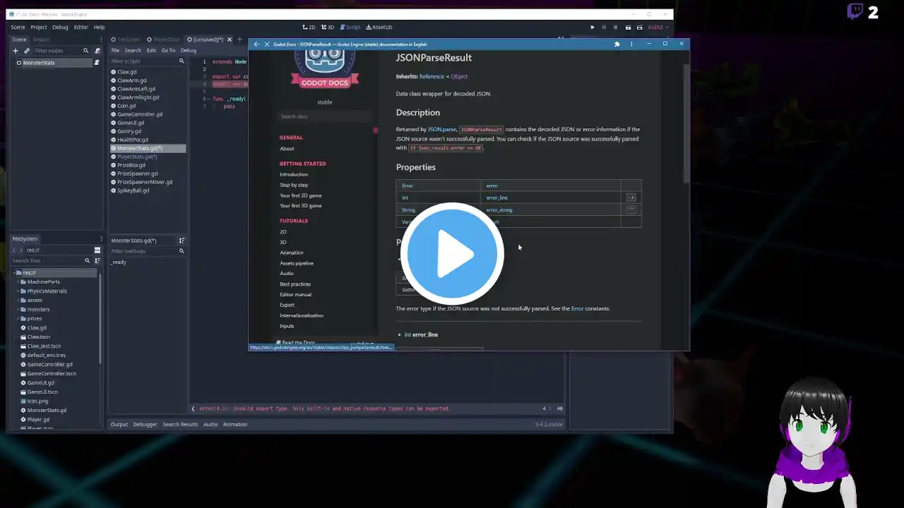Open the top Debug menu in Godot
Image resolution: width=904 pixels, height=508 pixels.
(x=60, y=27)
